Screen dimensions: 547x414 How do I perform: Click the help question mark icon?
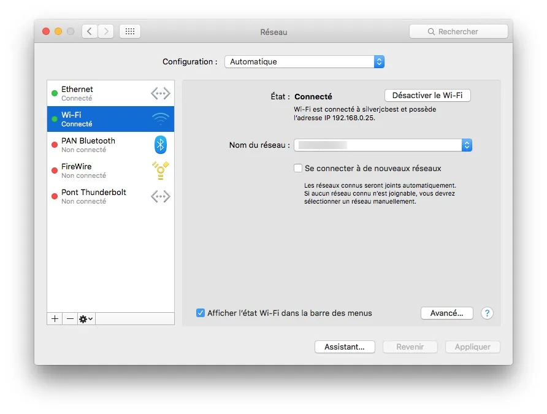[487, 313]
